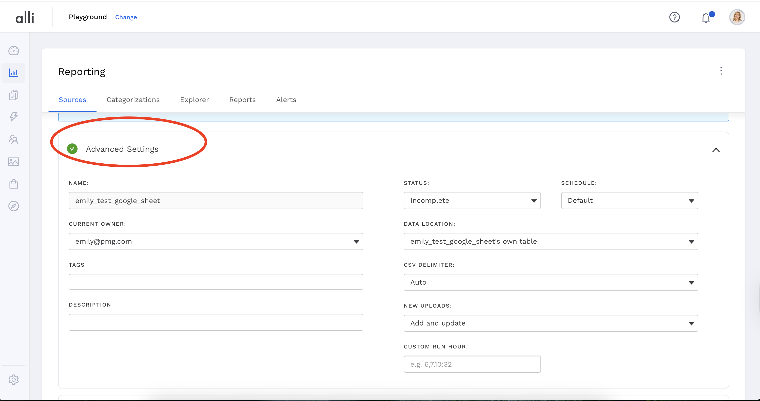Open the Reporting three-dot options menu
This screenshot has width=760, height=401.
pos(721,71)
